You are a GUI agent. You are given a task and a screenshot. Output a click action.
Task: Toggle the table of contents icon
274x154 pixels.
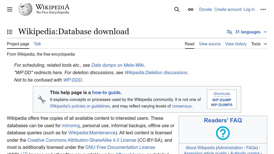(10, 32)
